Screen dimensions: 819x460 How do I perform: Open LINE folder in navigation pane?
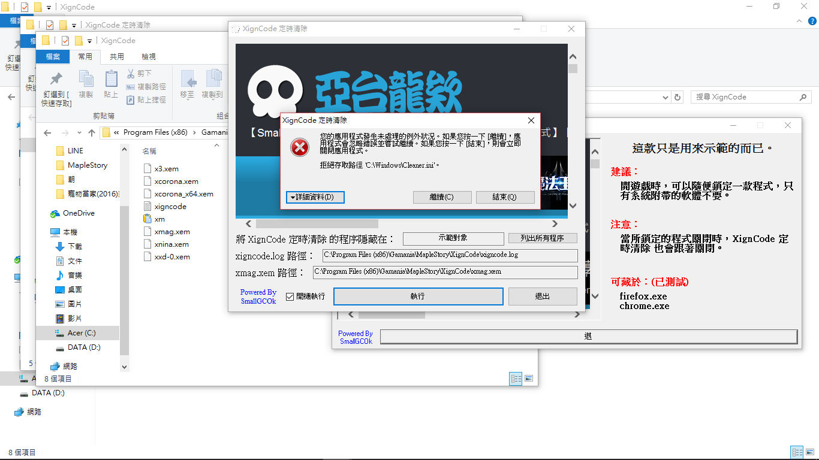(x=75, y=151)
